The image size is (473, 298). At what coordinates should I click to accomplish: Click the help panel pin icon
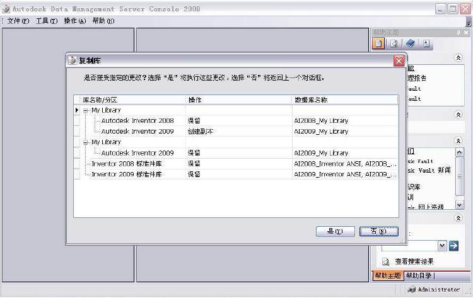(x=458, y=32)
